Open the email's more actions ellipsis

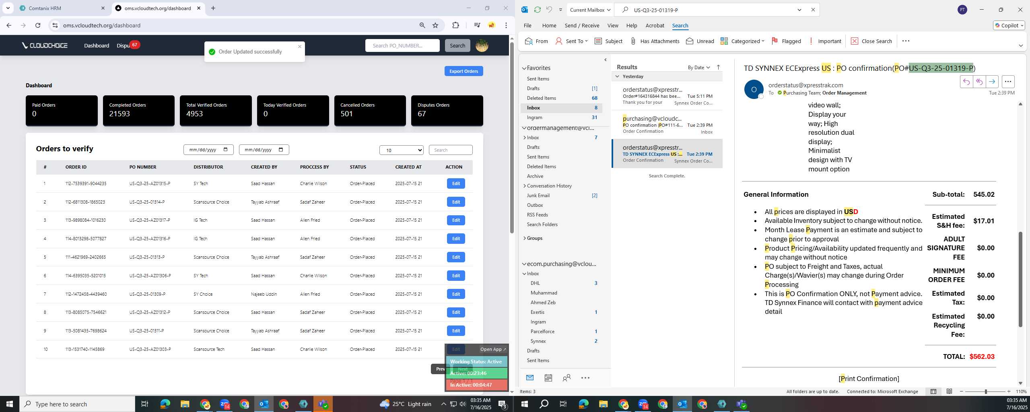(1008, 82)
